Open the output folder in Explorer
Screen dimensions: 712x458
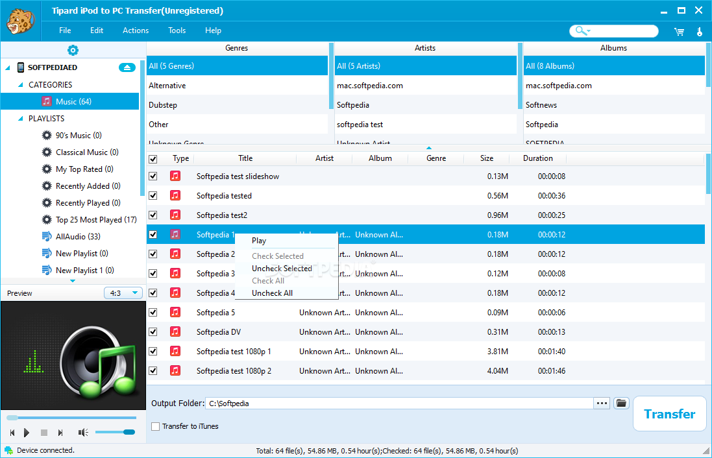(x=621, y=403)
